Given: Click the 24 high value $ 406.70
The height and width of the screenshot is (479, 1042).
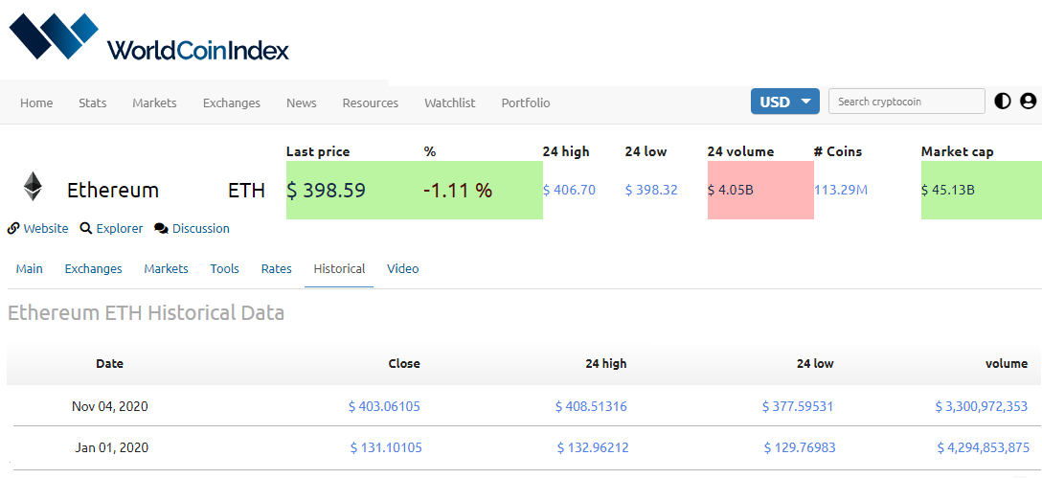Looking at the screenshot, I should pyautogui.click(x=569, y=190).
